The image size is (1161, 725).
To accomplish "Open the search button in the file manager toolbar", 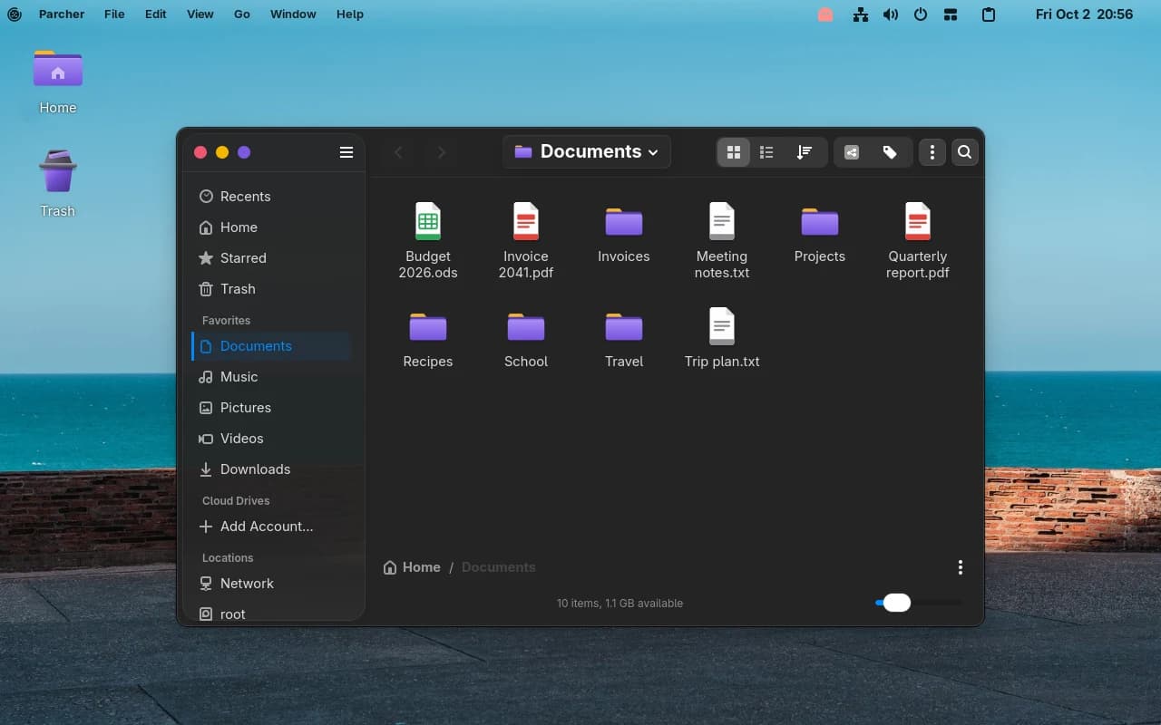I will pos(964,152).
